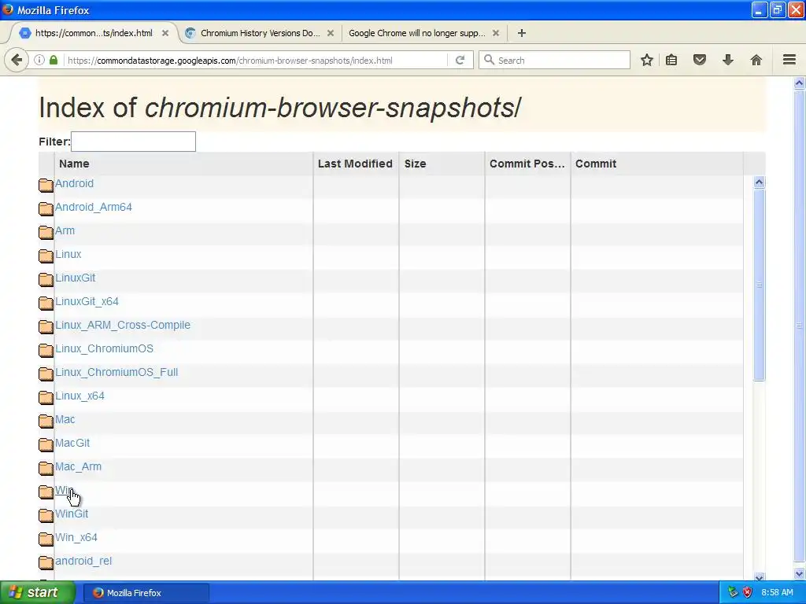Bookmark this page with the star icon
The height and width of the screenshot is (604, 806).
pyautogui.click(x=647, y=60)
